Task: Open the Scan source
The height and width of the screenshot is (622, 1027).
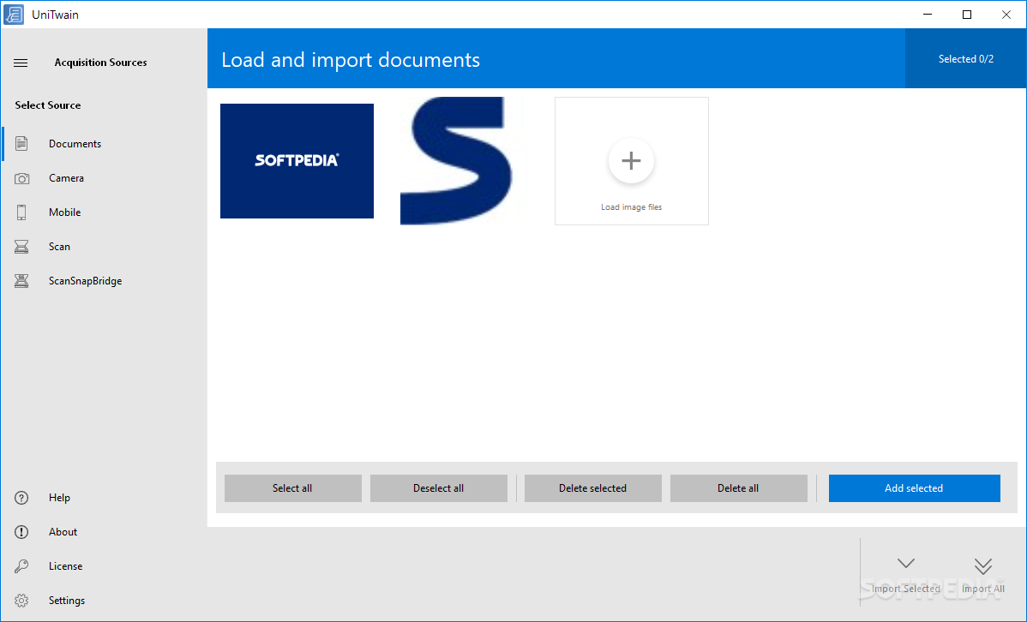Action: pos(104,247)
